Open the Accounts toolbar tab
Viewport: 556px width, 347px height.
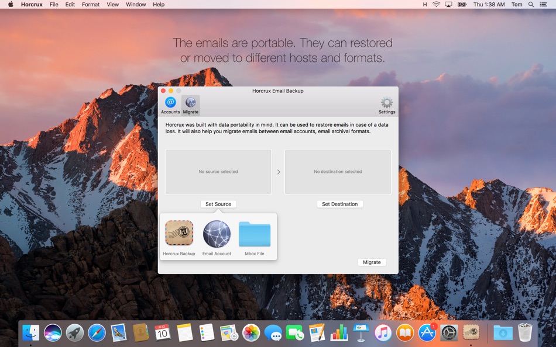pyautogui.click(x=170, y=105)
